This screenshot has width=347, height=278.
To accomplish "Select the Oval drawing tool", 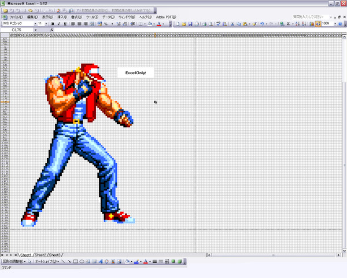I will pyautogui.click(x=82, y=262).
